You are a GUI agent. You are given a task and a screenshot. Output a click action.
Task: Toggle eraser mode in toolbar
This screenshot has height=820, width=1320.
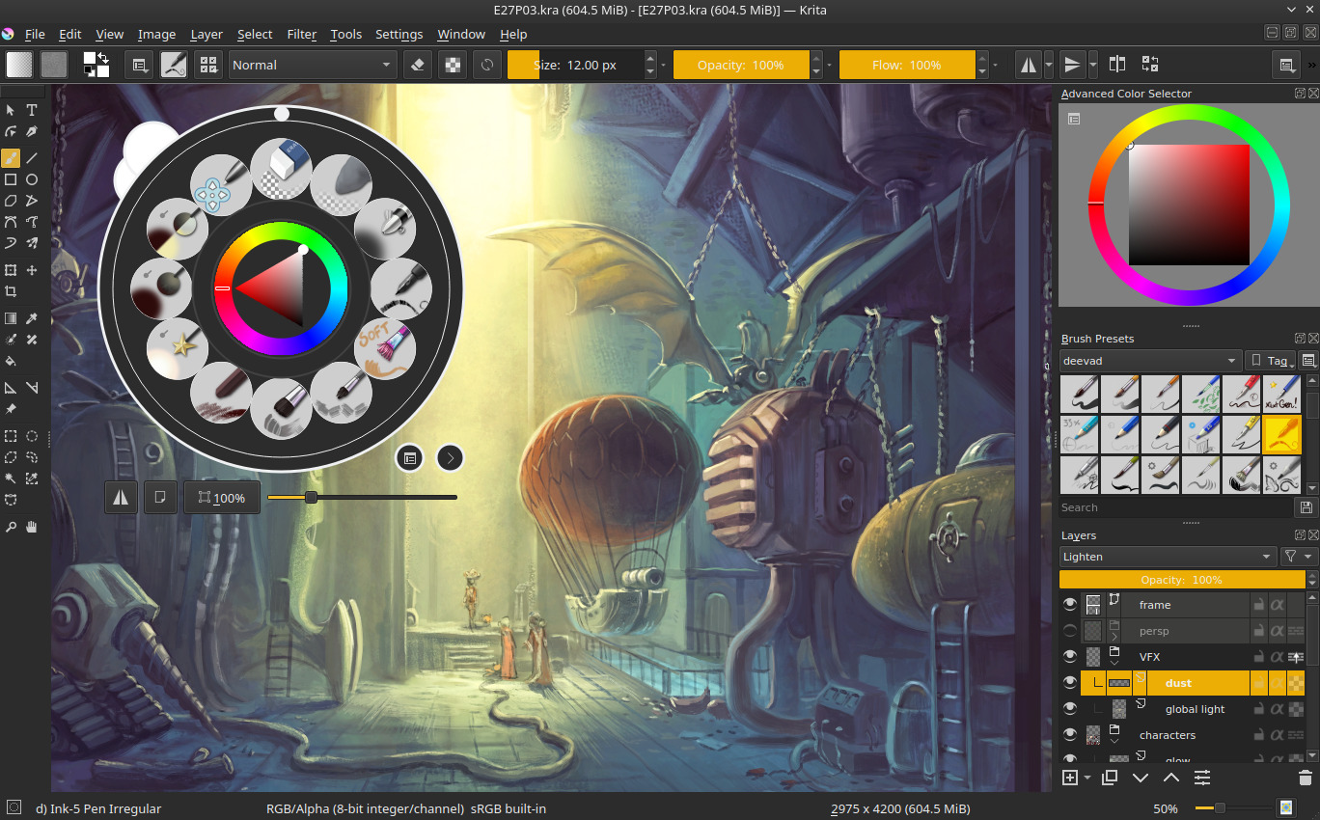pos(417,65)
